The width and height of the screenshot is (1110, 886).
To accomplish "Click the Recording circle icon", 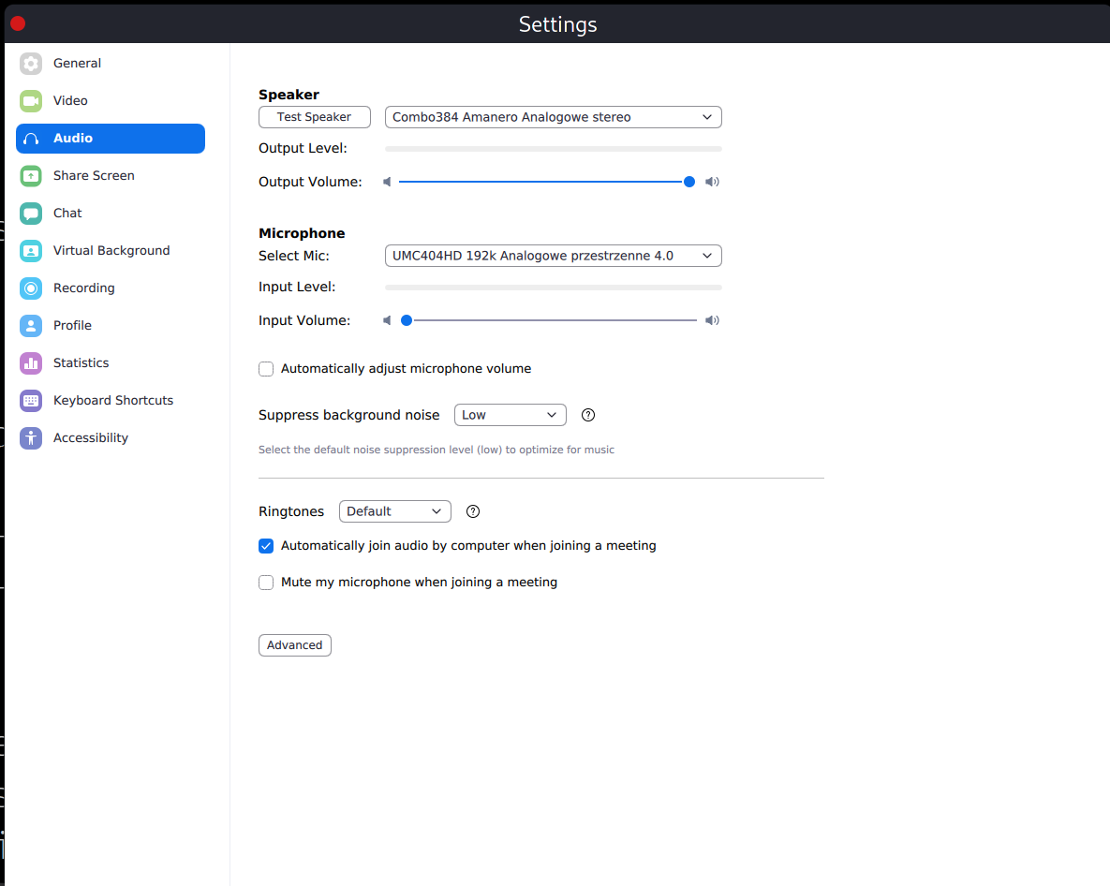I will click(30, 288).
